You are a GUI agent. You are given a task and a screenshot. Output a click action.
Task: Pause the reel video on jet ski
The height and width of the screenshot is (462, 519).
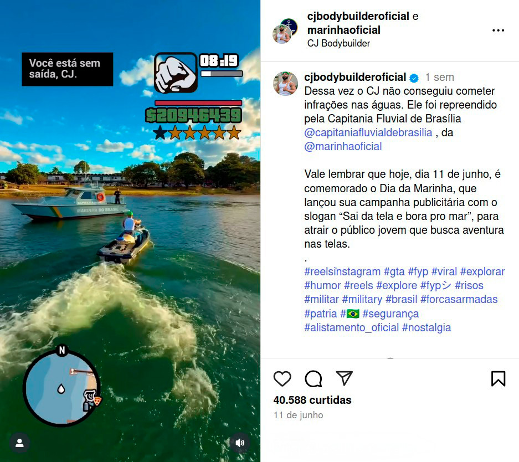(x=130, y=231)
